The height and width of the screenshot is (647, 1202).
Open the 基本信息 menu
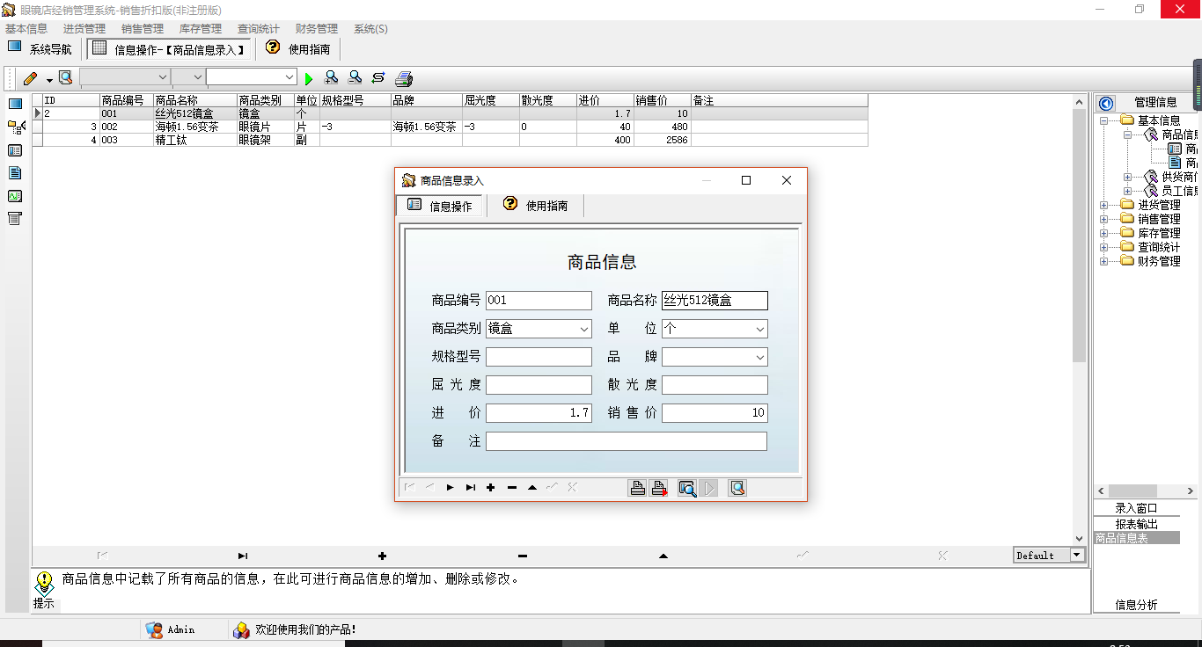[x=26, y=29]
